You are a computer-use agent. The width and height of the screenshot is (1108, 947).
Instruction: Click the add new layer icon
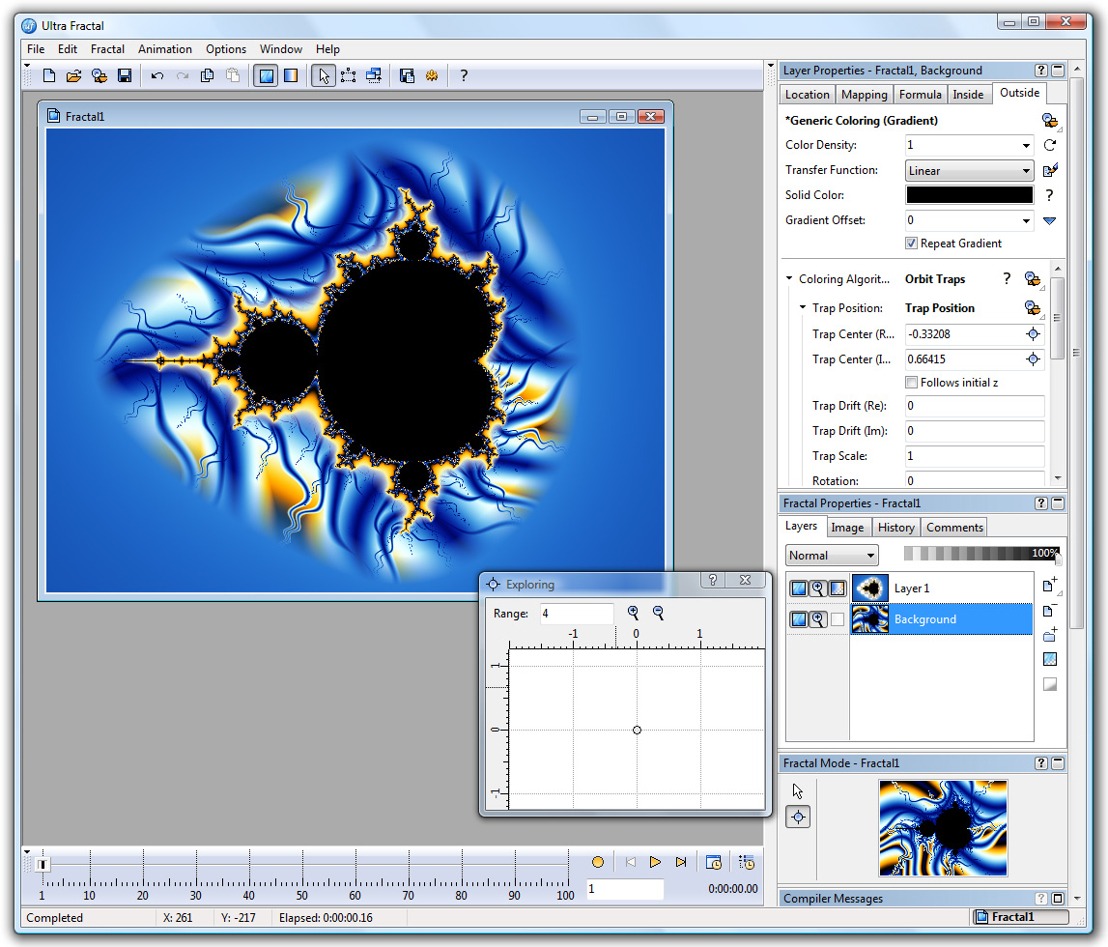pyautogui.click(x=1050, y=586)
